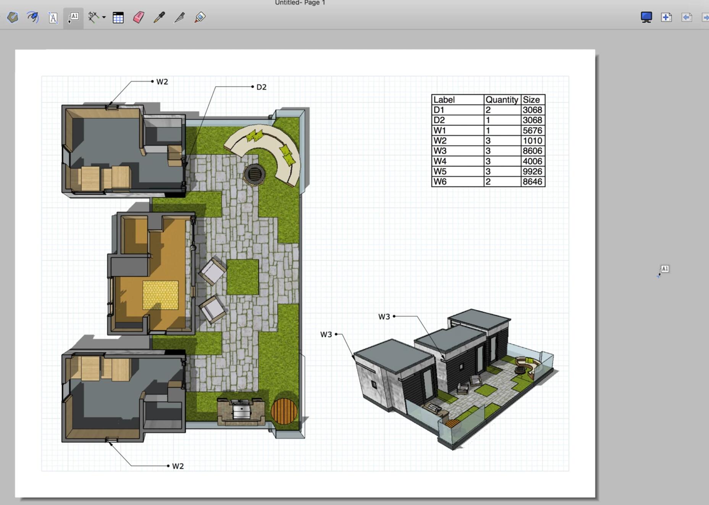Select the Split knife tool
This screenshot has width=709, height=505.
179,18
